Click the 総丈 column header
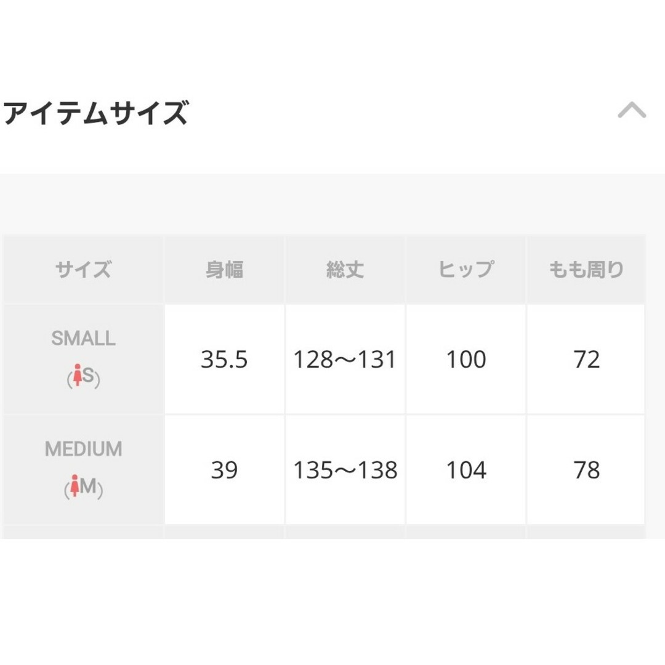665x665 pixels. click(345, 269)
